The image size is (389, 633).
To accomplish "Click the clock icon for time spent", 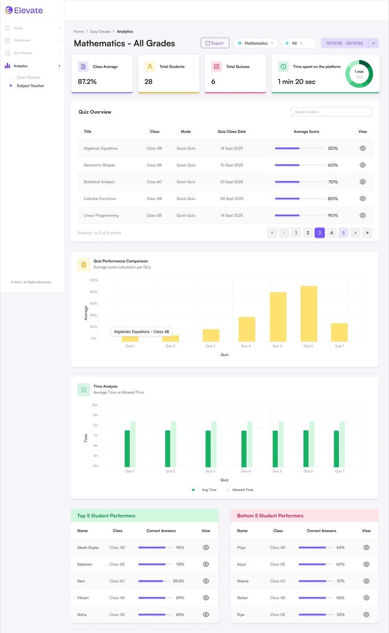I will [x=283, y=67].
